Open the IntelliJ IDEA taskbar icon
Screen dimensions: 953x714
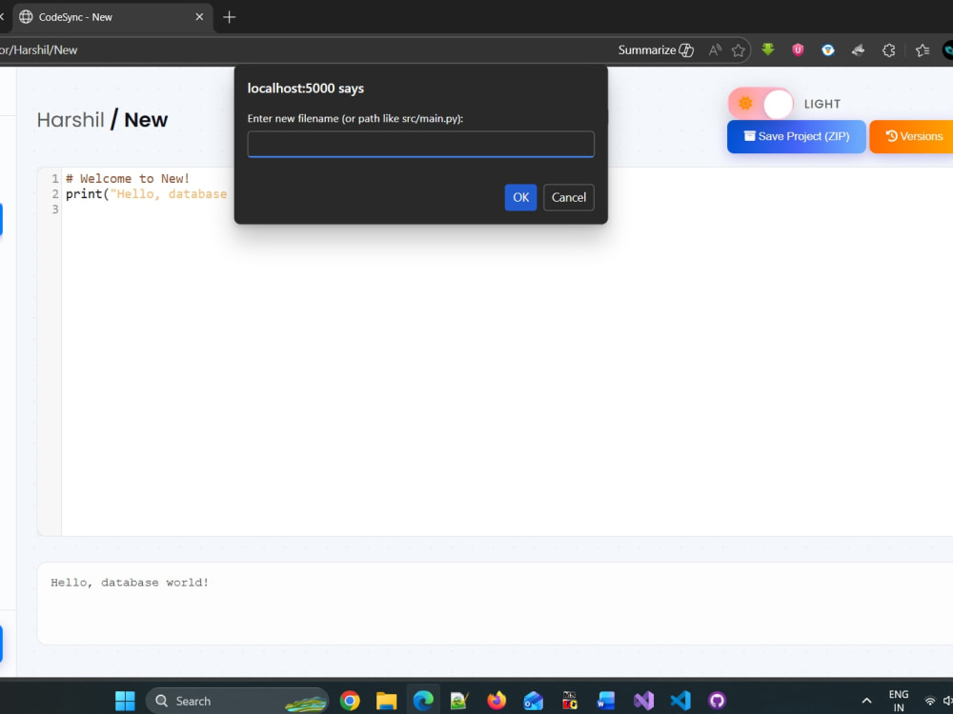tap(570, 701)
